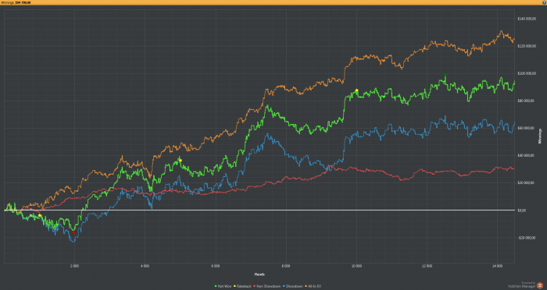
Task: Click the yellow star marker near 1 000 hands
Action: (40, 215)
